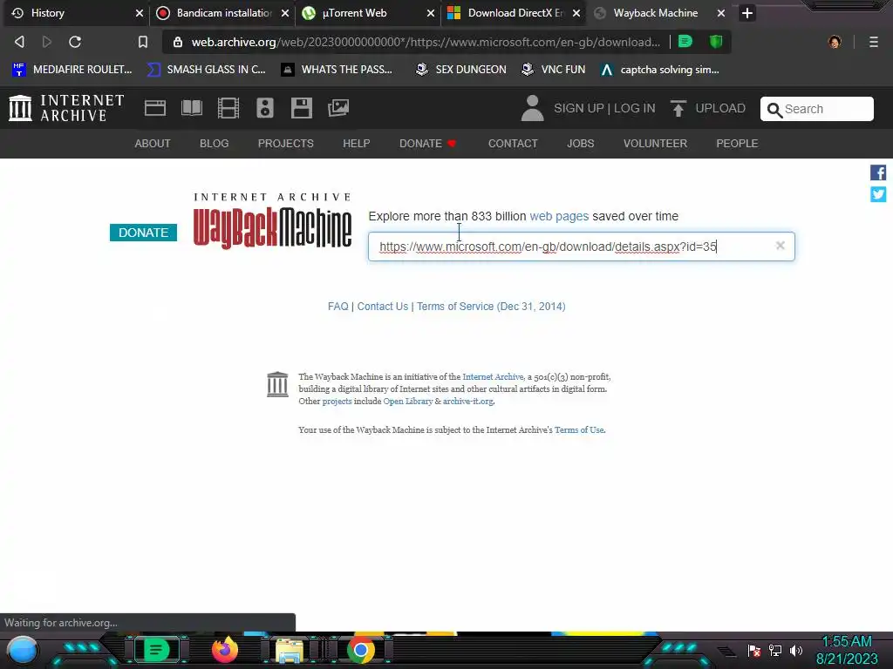Switch to the Download DirectX tab
Viewport: 893px width, 669px height.
point(515,13)
